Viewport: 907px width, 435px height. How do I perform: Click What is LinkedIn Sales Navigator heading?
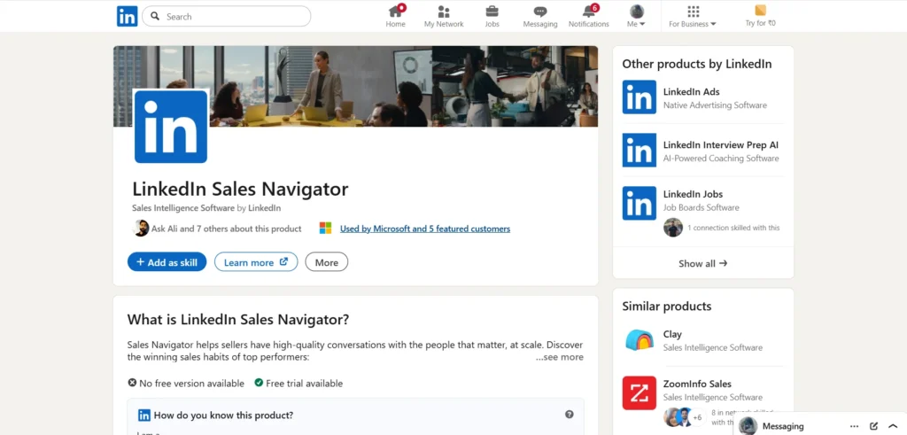tap(237, 319)
